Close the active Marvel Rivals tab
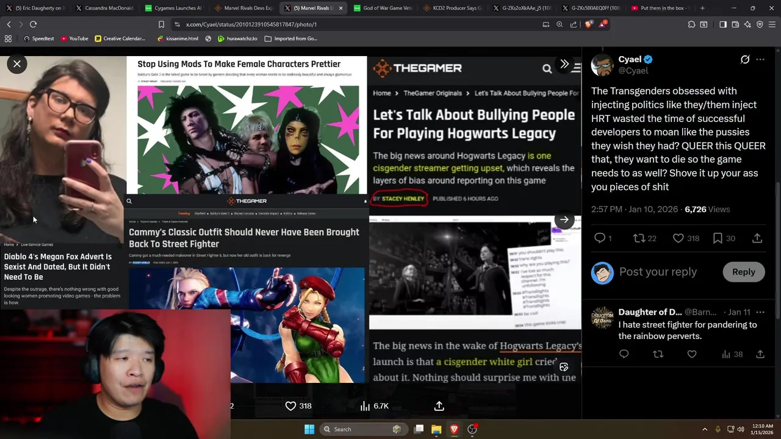 340,8
